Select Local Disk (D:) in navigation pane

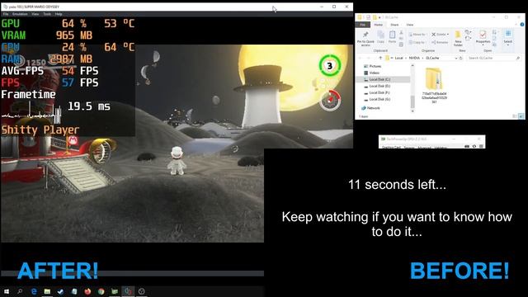tap(379, 86)
